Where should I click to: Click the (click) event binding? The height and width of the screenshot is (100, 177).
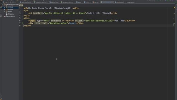coord(79,21)
